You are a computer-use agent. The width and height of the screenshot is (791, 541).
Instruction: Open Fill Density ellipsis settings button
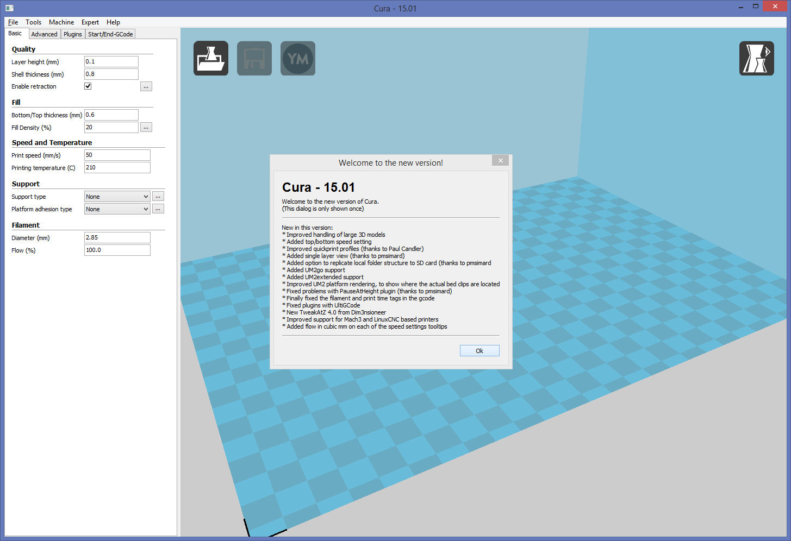pyautogui.click(x=146, y=127)
